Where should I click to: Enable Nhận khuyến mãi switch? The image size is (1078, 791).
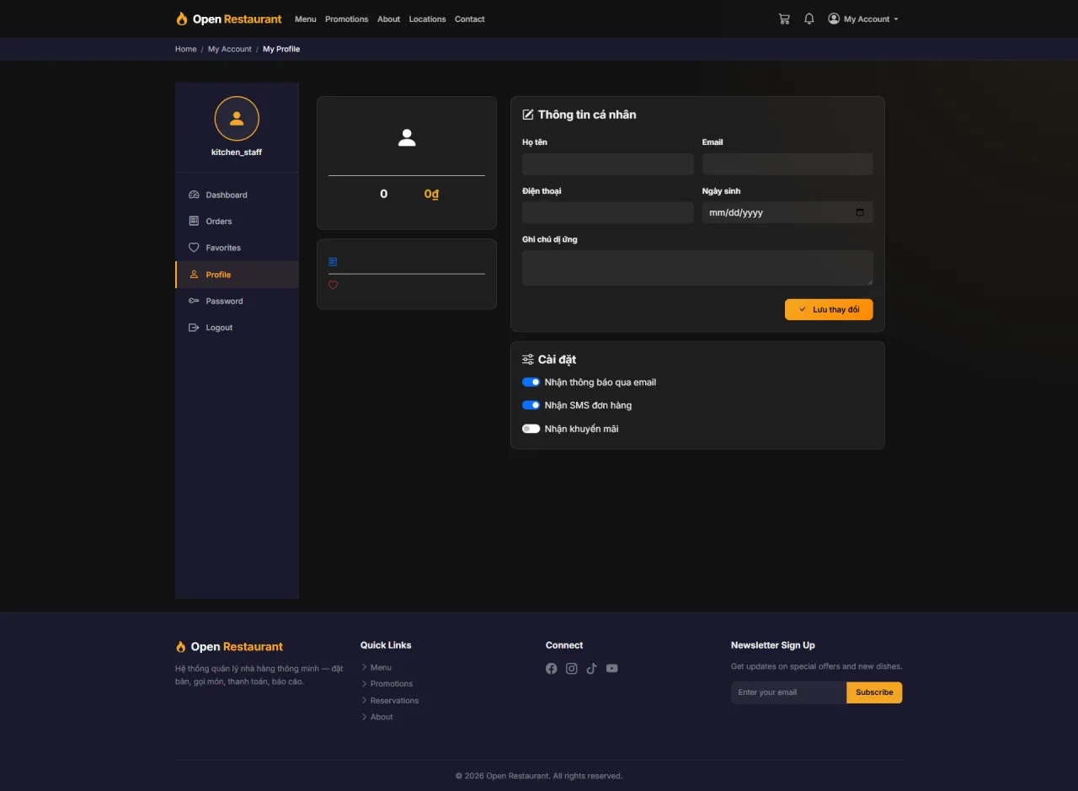pos(531,429)
